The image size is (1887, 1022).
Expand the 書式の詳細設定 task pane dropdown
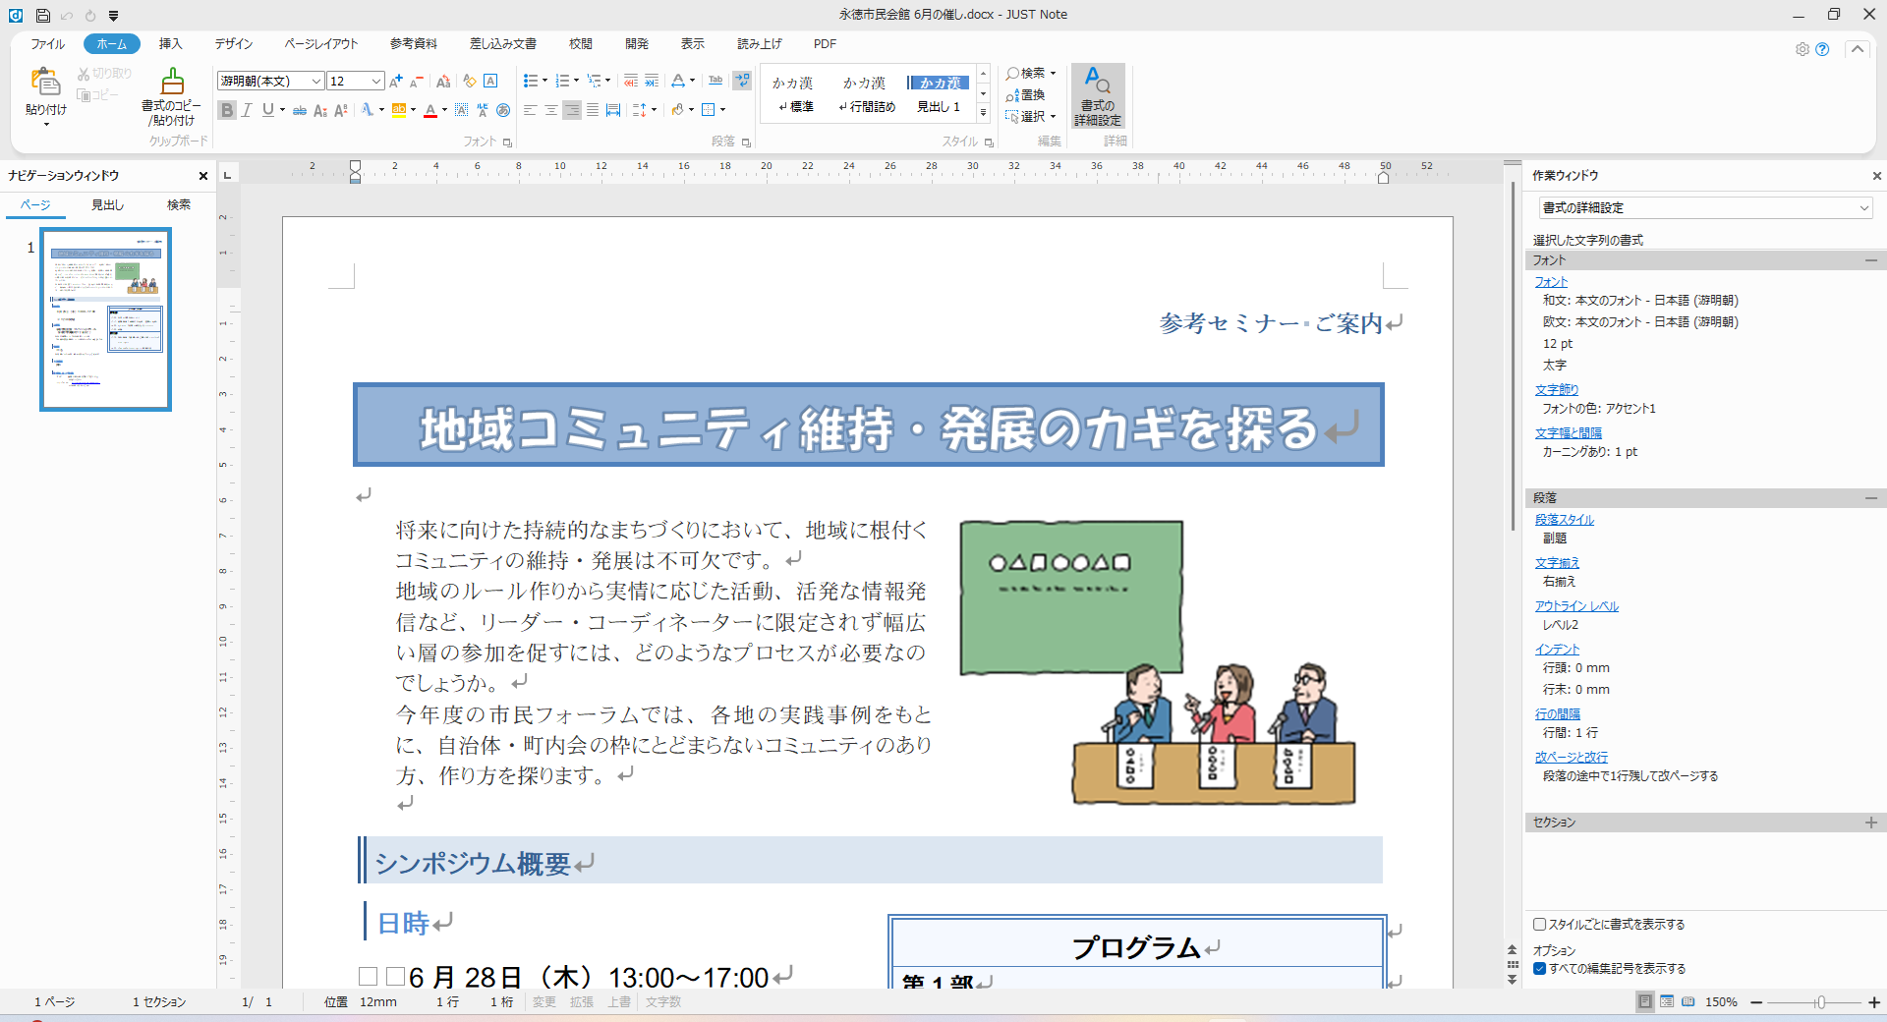1863,208
